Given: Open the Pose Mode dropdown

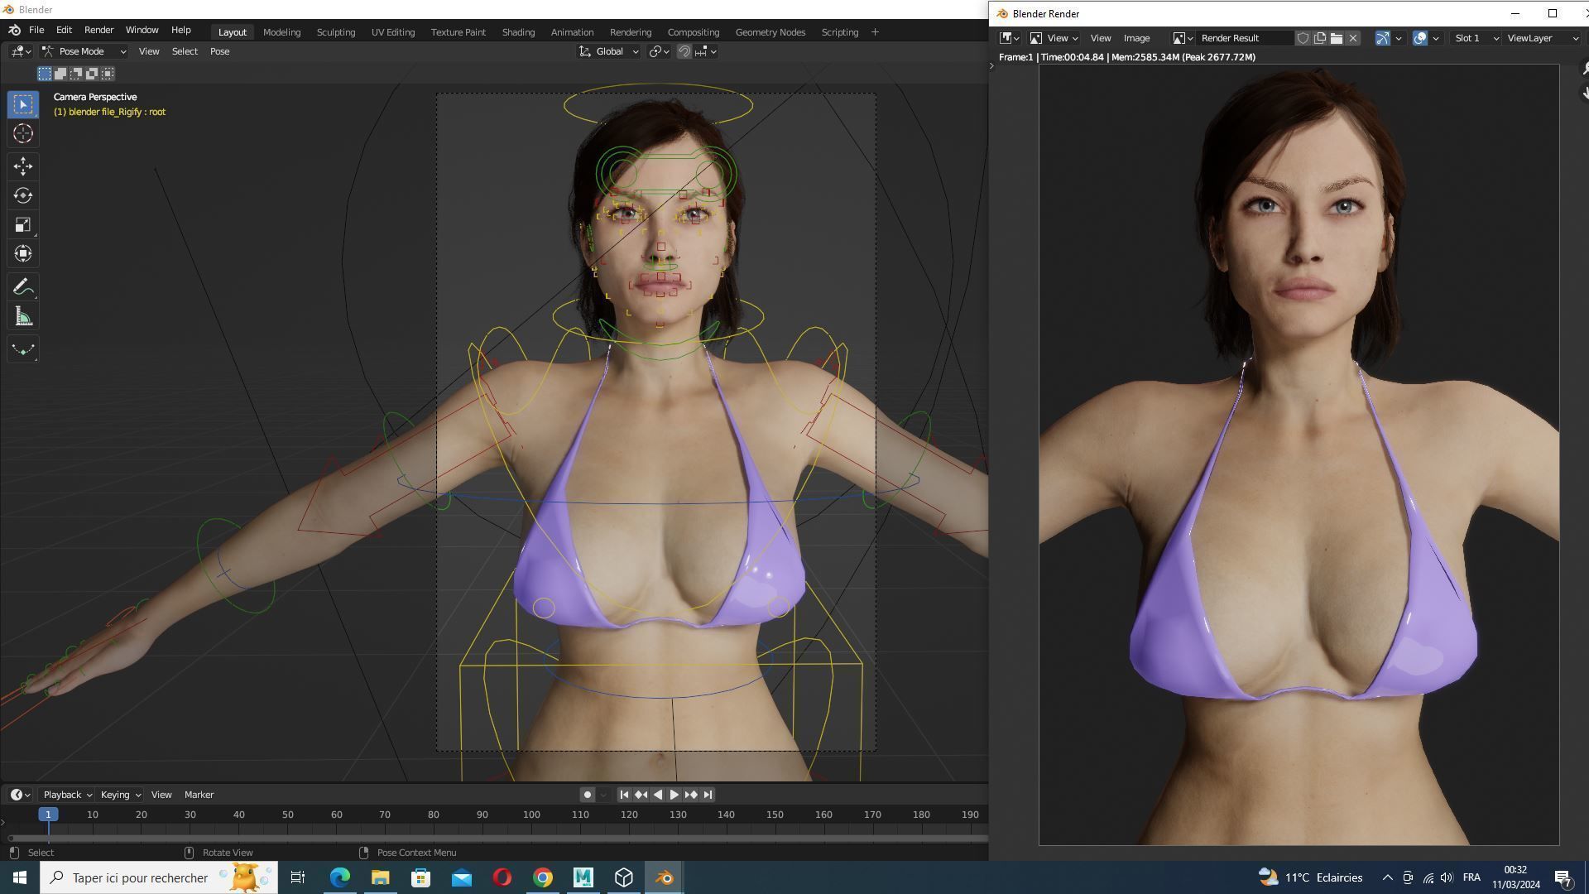Looking at the screenshot, I should pos(84,51).
